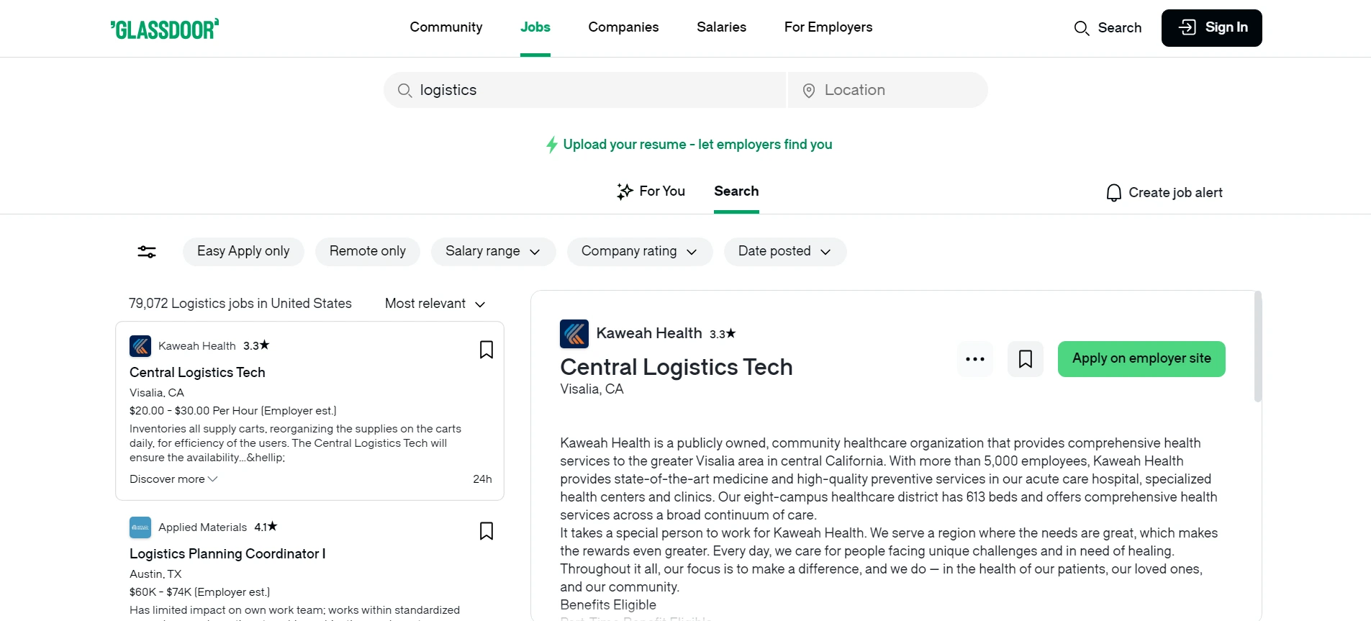The height and width of the screenshot is (621, 1371).
Task: Click '$60K - $74K (Employer est.)' salary text
Action: (x=199, y=592)
